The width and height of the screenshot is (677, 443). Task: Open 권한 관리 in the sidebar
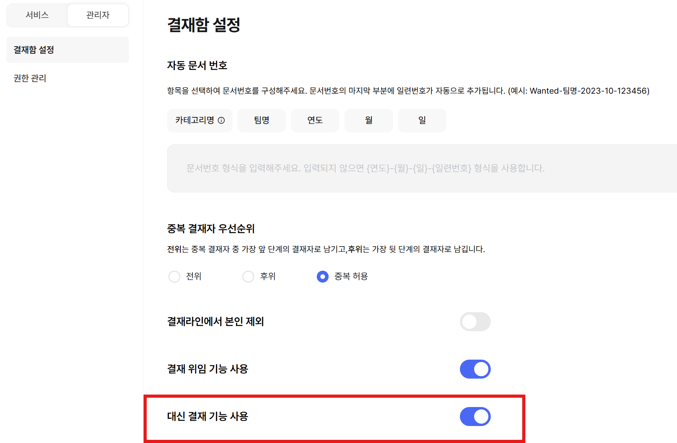[30, 78]
